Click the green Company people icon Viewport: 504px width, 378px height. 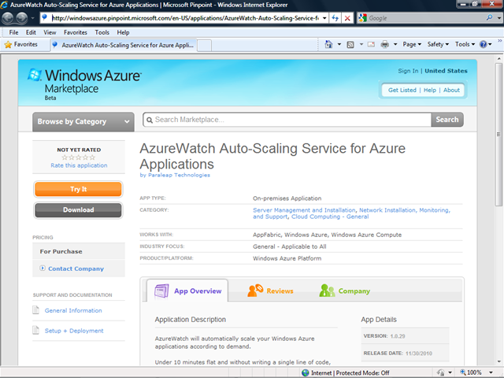coord(327,291)
